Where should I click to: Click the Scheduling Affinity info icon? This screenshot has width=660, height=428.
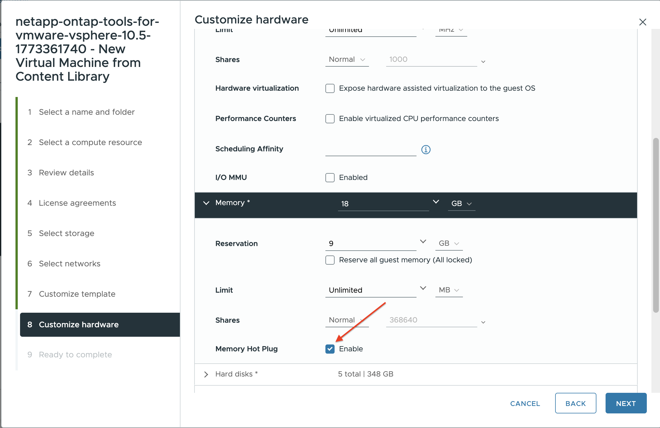point(426,149)
